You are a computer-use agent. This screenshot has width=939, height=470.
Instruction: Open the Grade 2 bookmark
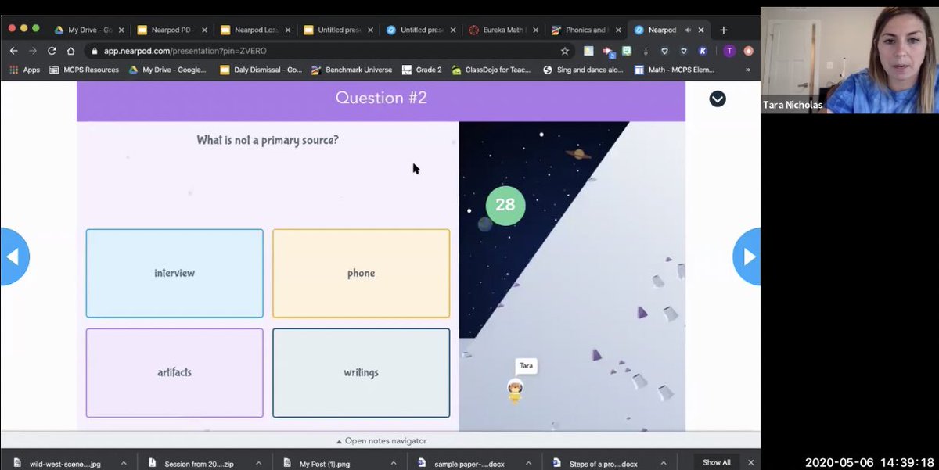tap(423, 70)
